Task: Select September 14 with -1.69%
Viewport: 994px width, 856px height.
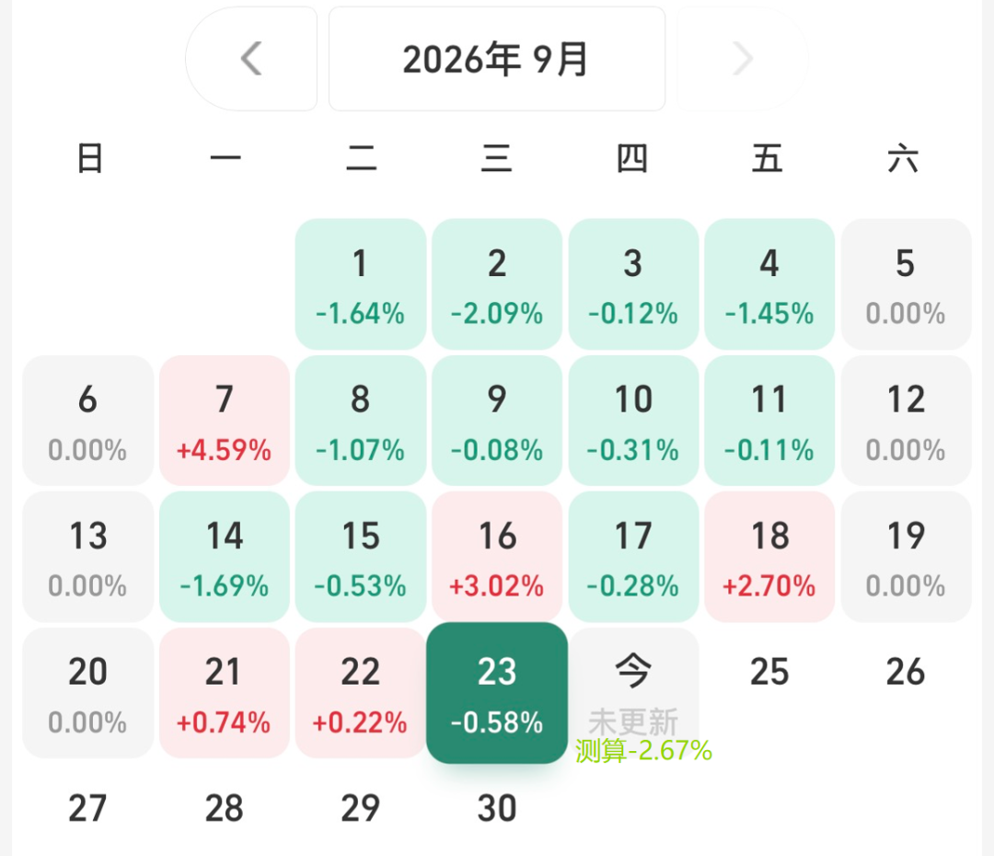Action: point(225,557)
